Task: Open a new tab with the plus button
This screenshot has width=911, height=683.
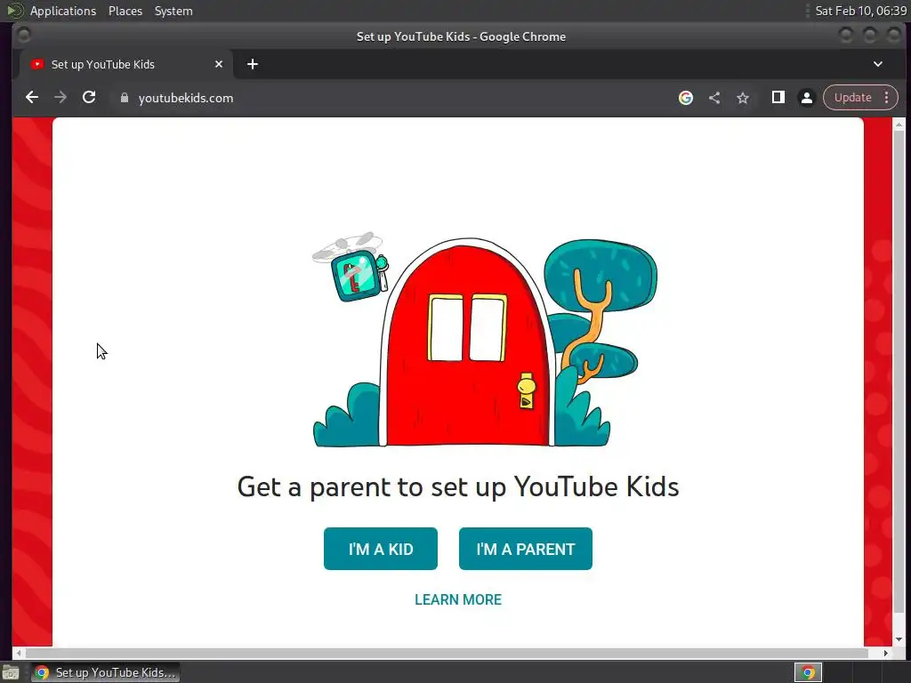Action: pos(252,64)
